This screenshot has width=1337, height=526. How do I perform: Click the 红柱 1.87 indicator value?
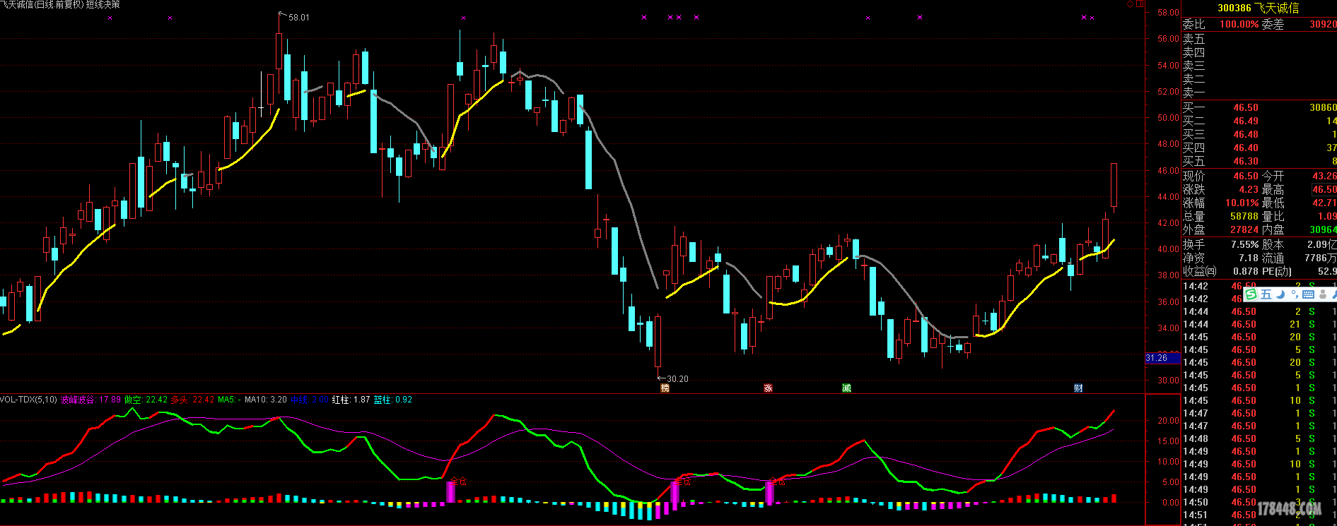[351, 400]
